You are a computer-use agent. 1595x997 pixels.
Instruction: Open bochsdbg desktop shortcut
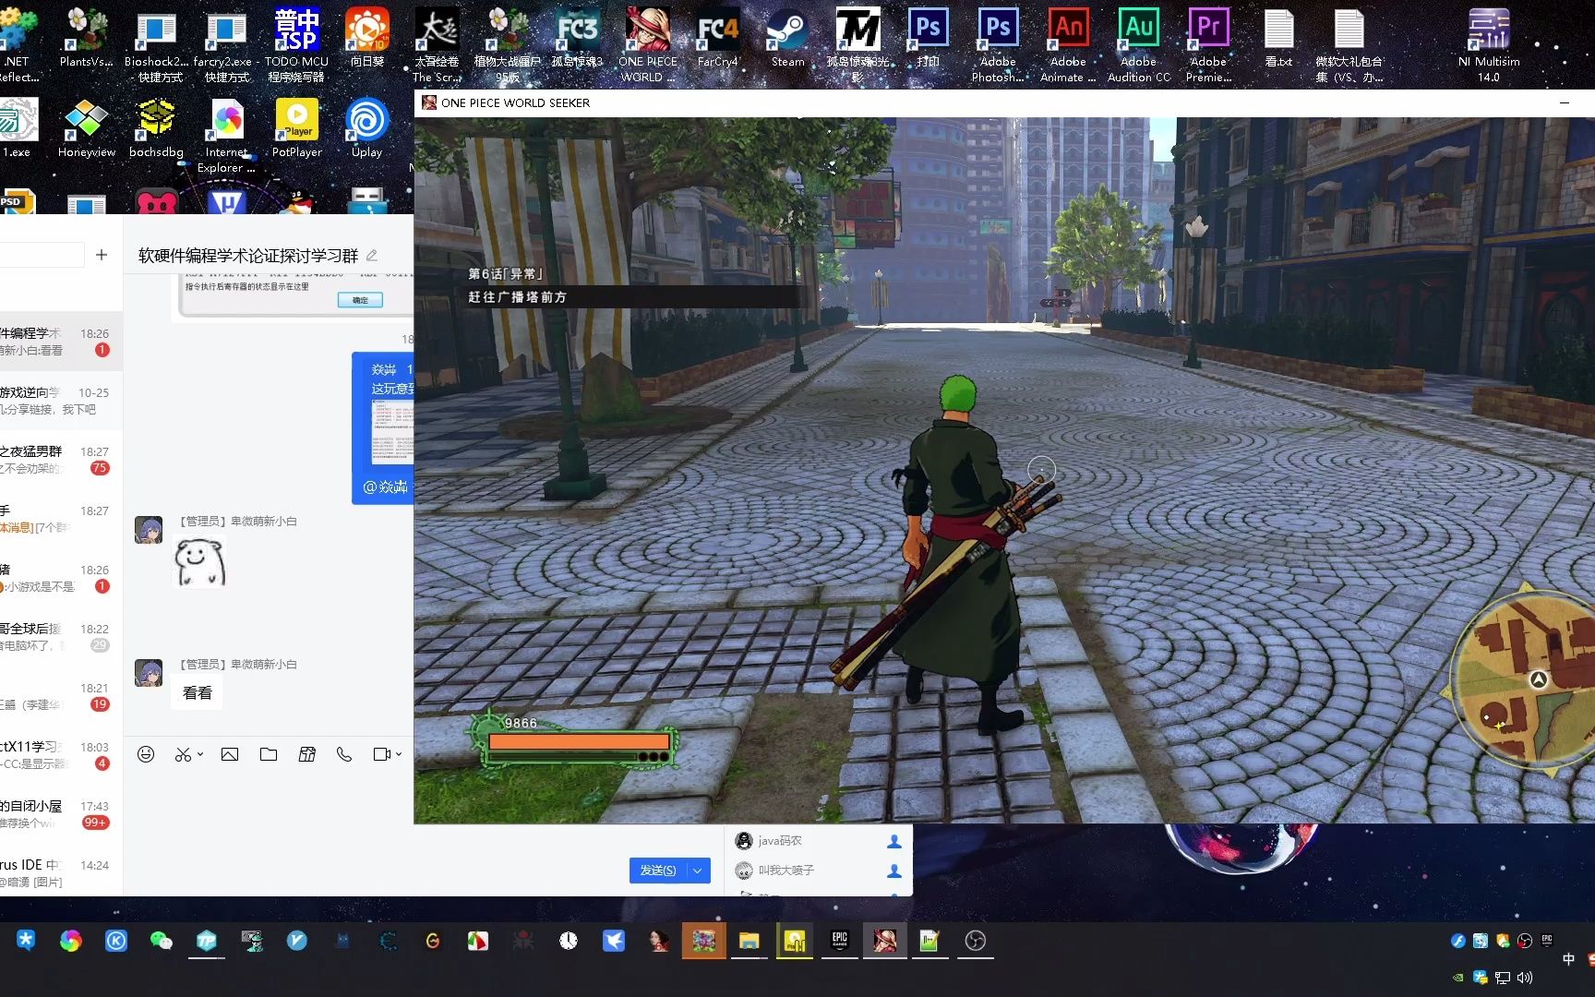[x=156, y=128]
